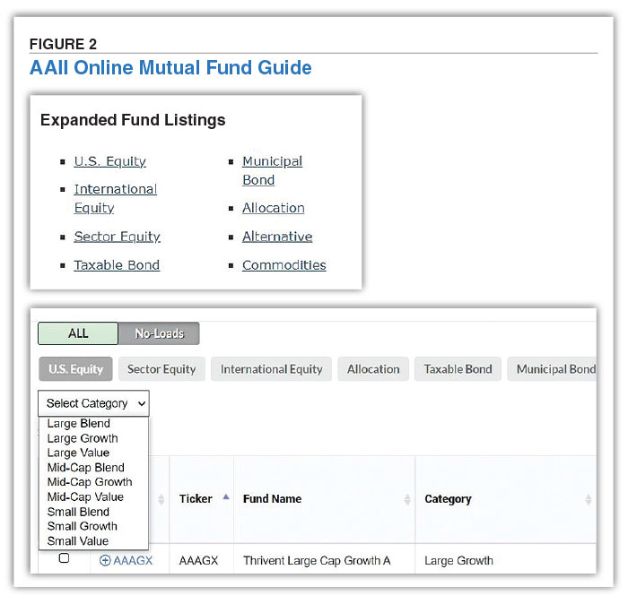This screenshot has height=604, width=628.
Task: Open the Commodities listing link
Action: click(284, 265)
